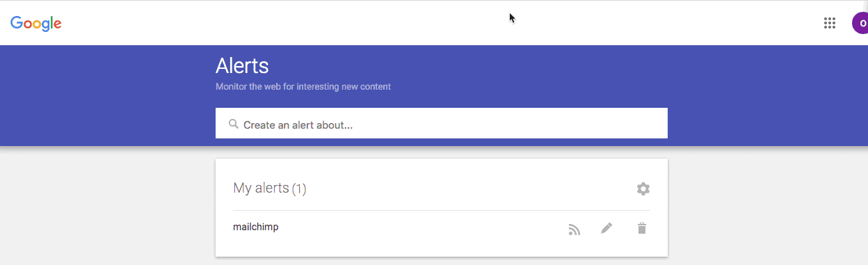Click the alert count '(1)'
868x265 pixels.
pos(299,188)
